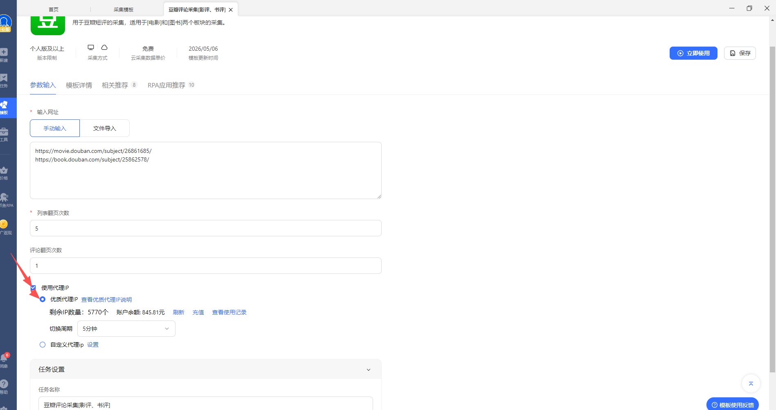This screenshot has width=776, height=410.
Task: Open the 任务 (Tasks) sidebar icon
Action: point(4,80)
